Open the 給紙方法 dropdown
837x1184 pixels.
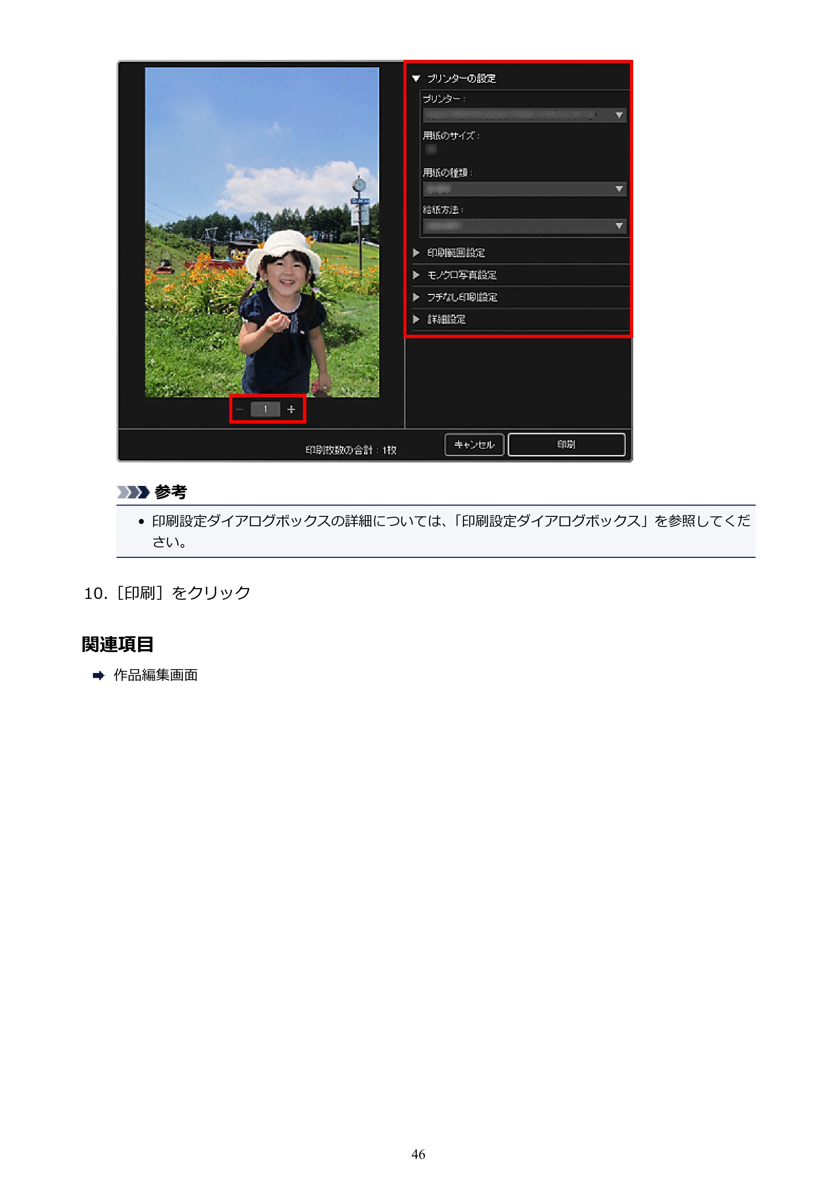[524, 226]
